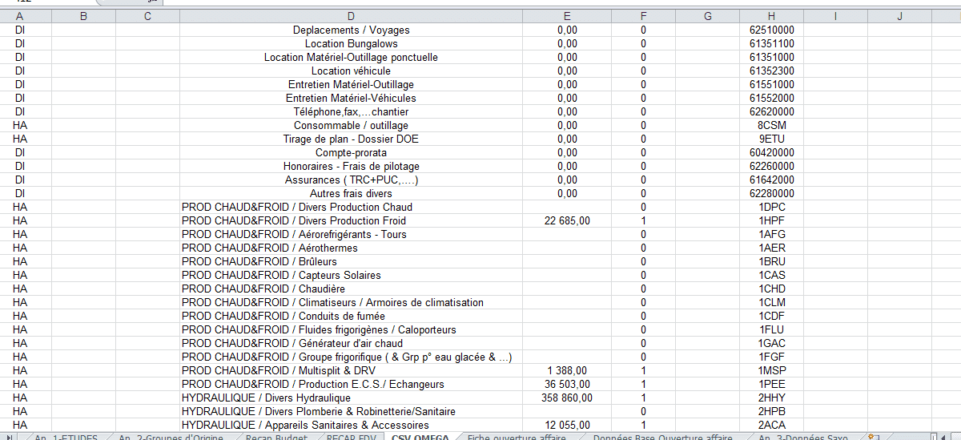The image size is (961, 440).
Task: Click the code cell 8CSM
Action: click(x=771, y=125)
